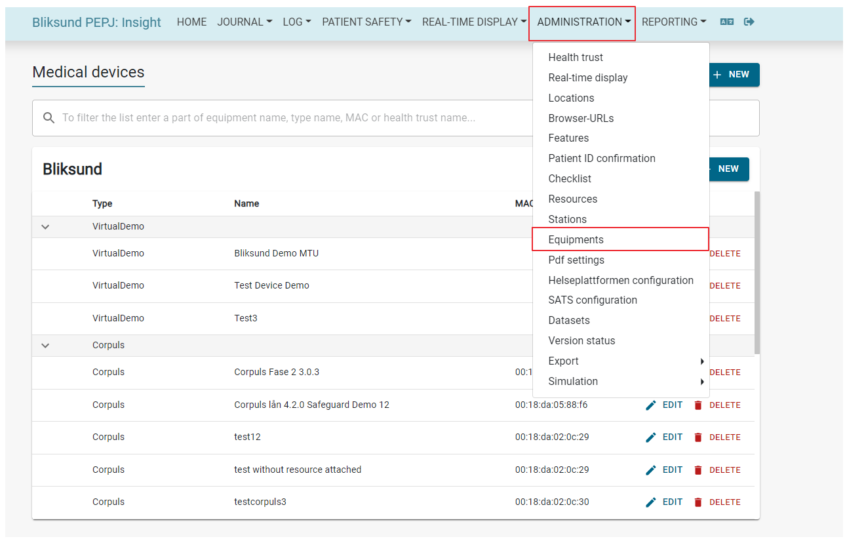This screenshot has height=543, width=845.
Task: Open the REAL-TIME DISPLAY dropdown
Action: [474, 22]
